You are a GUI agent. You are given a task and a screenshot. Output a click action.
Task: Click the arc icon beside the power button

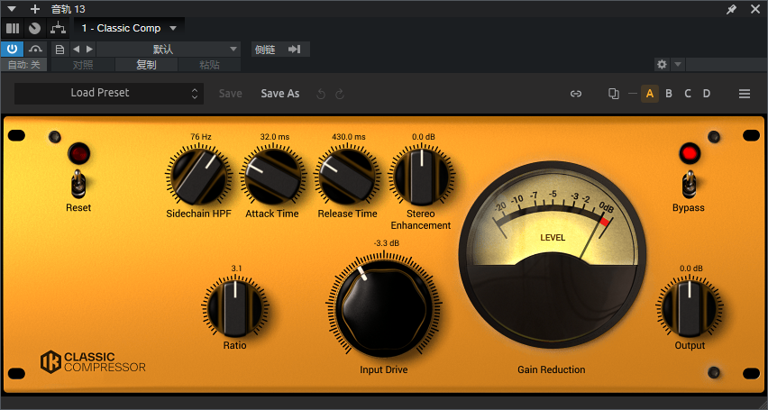[x=35, y=49]
